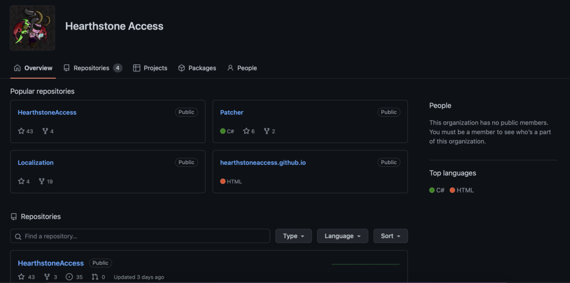Open hearthstoneaccess.github.io repository link
Viewport: 570px width, 283px height.
click(263, 163)
